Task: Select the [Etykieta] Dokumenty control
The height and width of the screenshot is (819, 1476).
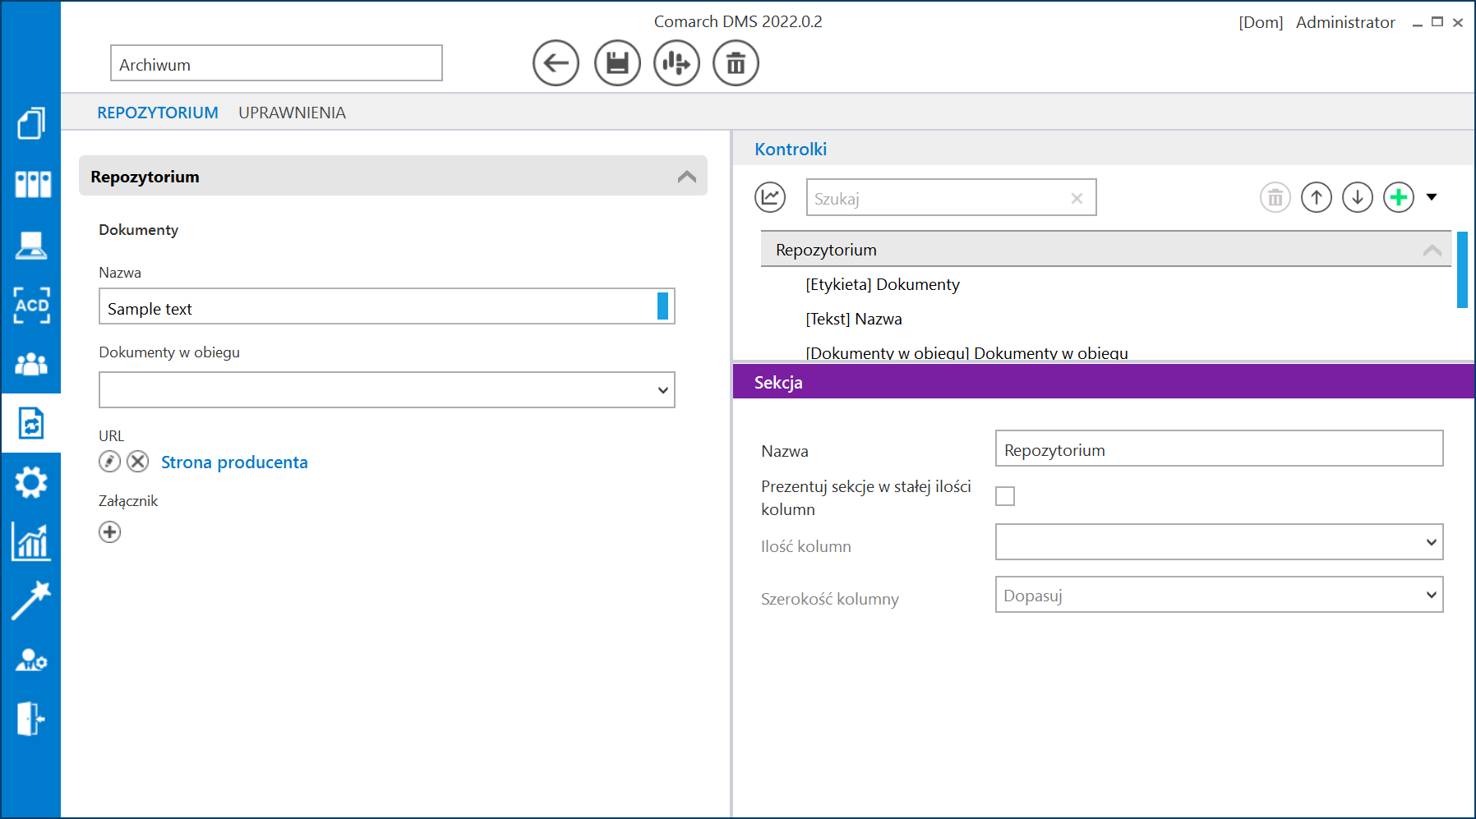Action: click(x=883, y=284)
